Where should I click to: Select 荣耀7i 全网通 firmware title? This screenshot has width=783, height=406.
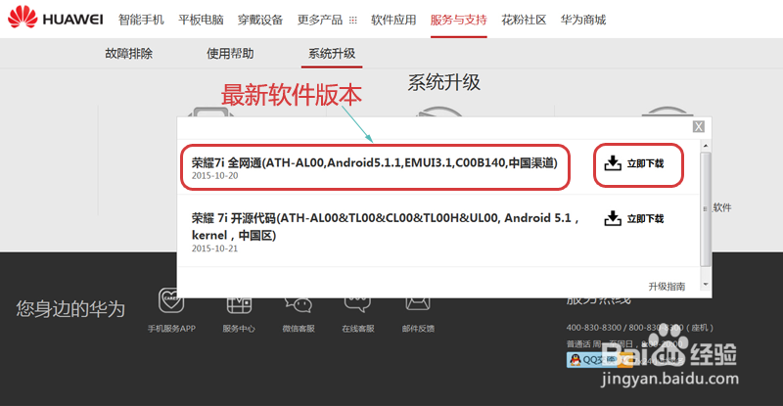[x=375, y=162]
